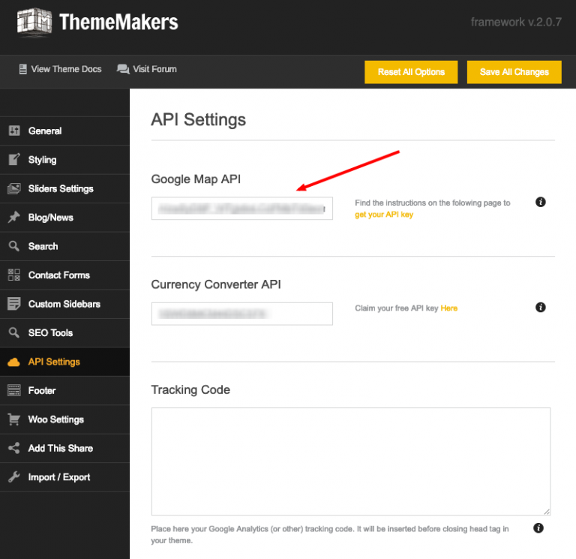Click the Import / Export wrench icon

(x=14, y=476)
